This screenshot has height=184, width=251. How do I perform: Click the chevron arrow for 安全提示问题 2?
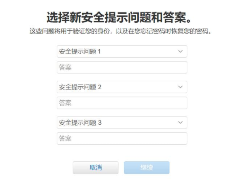(180, 87)
